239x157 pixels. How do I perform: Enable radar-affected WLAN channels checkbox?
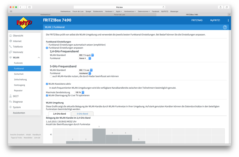pos(51,76)
